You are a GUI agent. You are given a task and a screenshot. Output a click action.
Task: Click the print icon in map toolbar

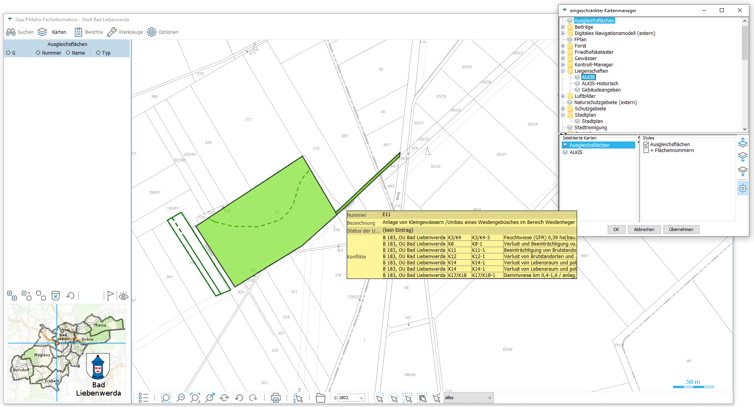[276, 398]
